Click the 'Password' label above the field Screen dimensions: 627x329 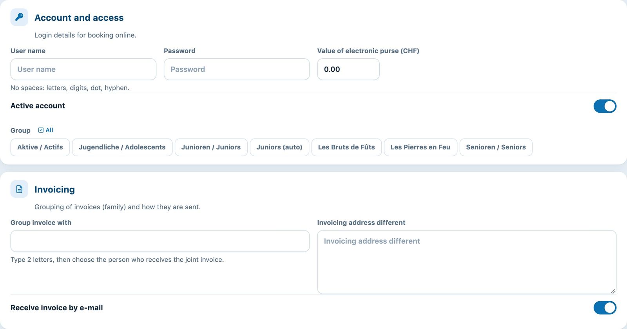179,51
